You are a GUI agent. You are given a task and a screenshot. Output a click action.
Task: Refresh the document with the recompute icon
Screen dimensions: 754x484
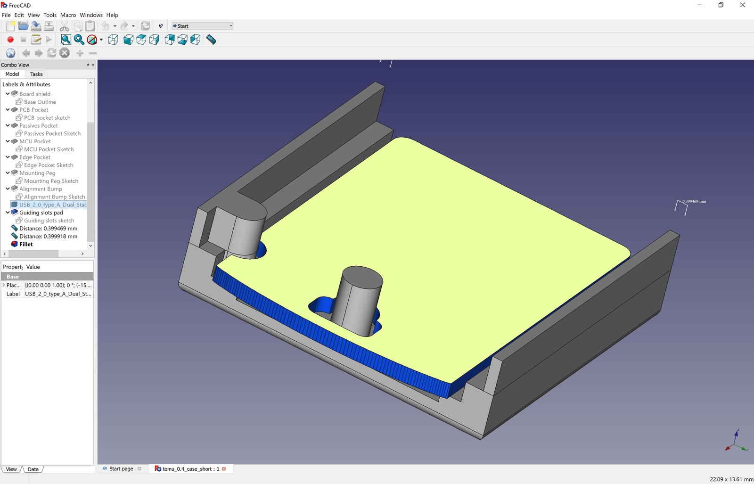(x=145, y=26)
